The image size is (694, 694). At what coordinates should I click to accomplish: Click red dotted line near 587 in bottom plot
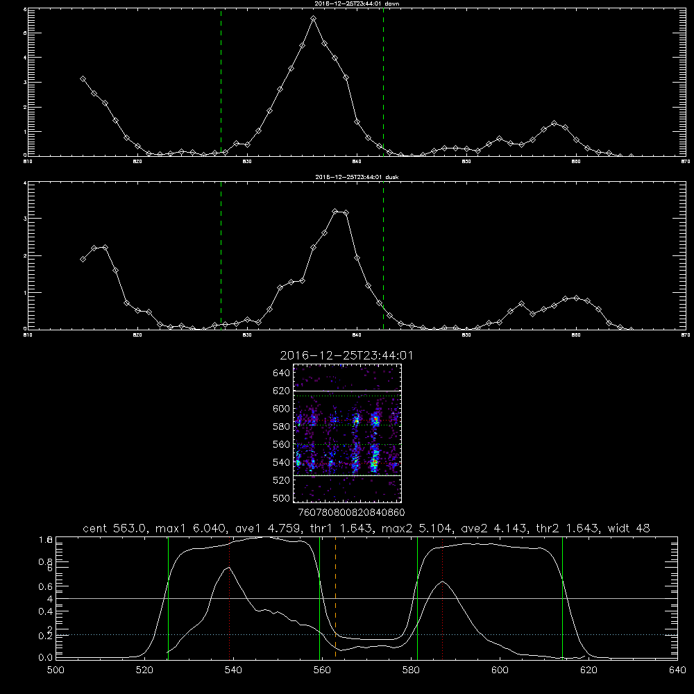point(442,598)
